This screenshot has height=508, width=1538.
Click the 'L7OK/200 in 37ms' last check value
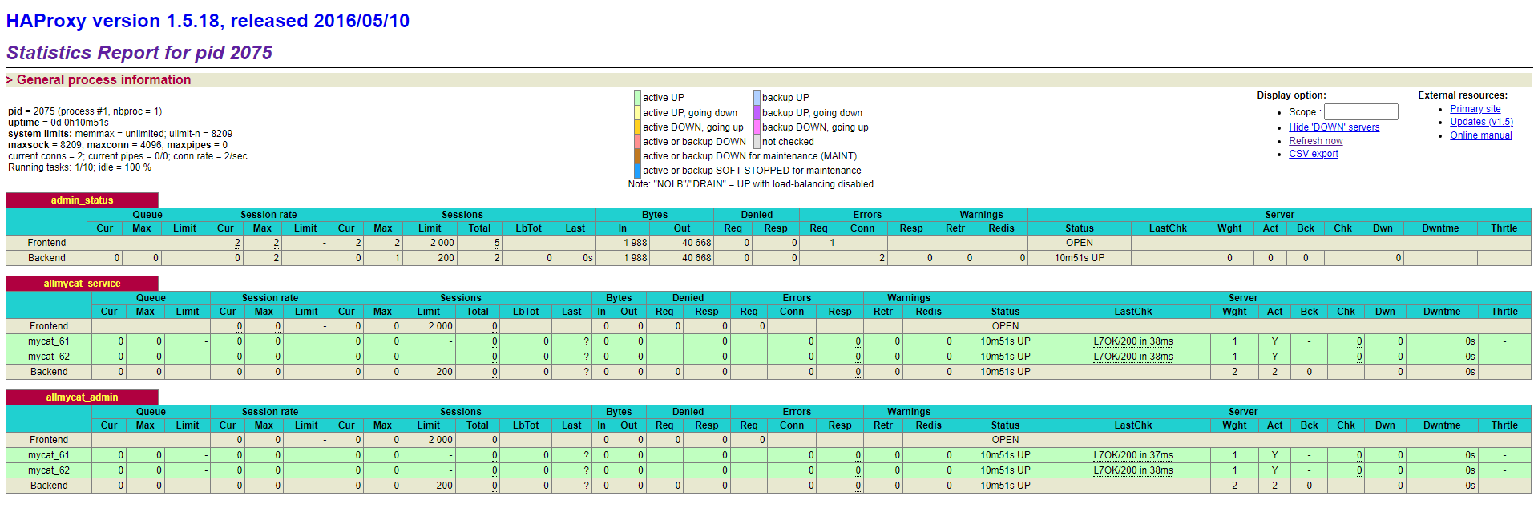1132,455
